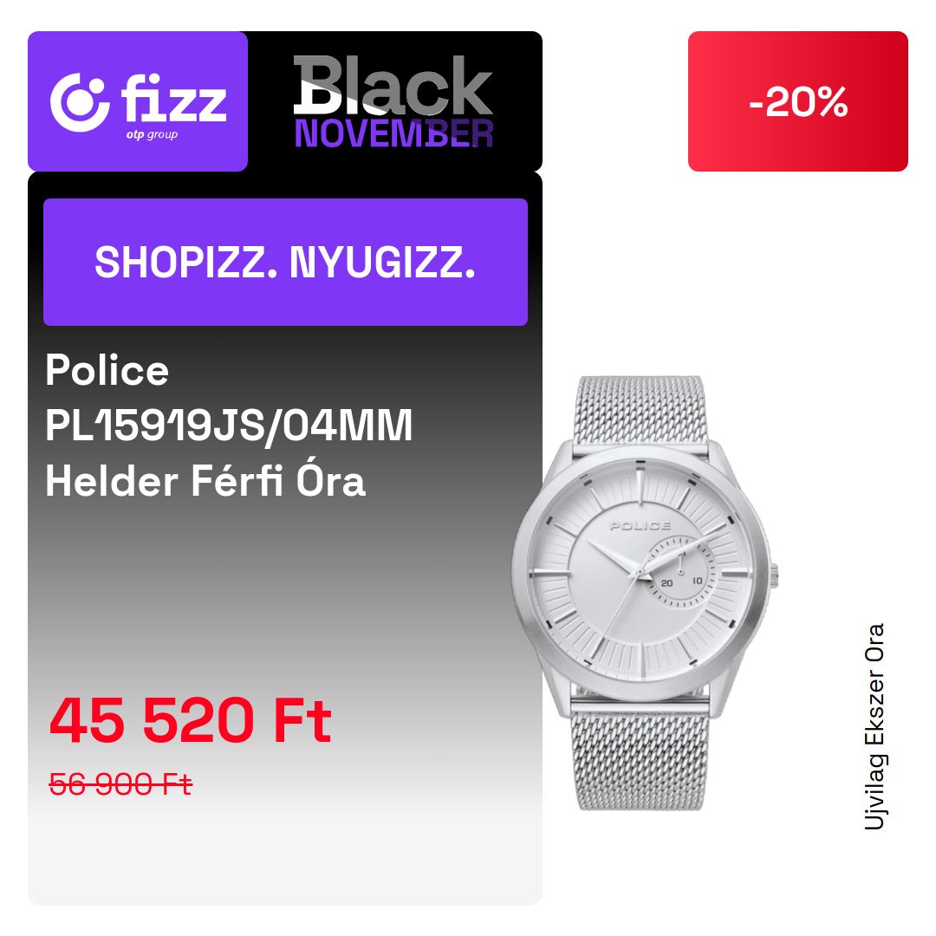Screen dimensions: 936x936
Task: Click the Helder Férfi Óra product text
Action: click(x=205, y=481)
